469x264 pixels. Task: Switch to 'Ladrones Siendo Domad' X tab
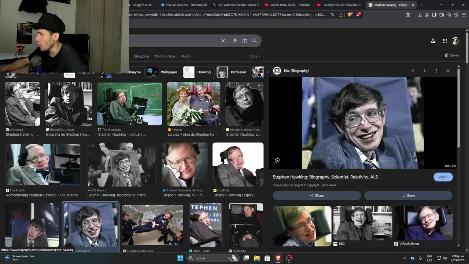(x=235, y=5)
